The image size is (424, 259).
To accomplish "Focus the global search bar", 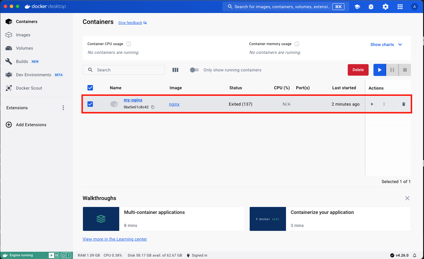I will pos(286,7).
